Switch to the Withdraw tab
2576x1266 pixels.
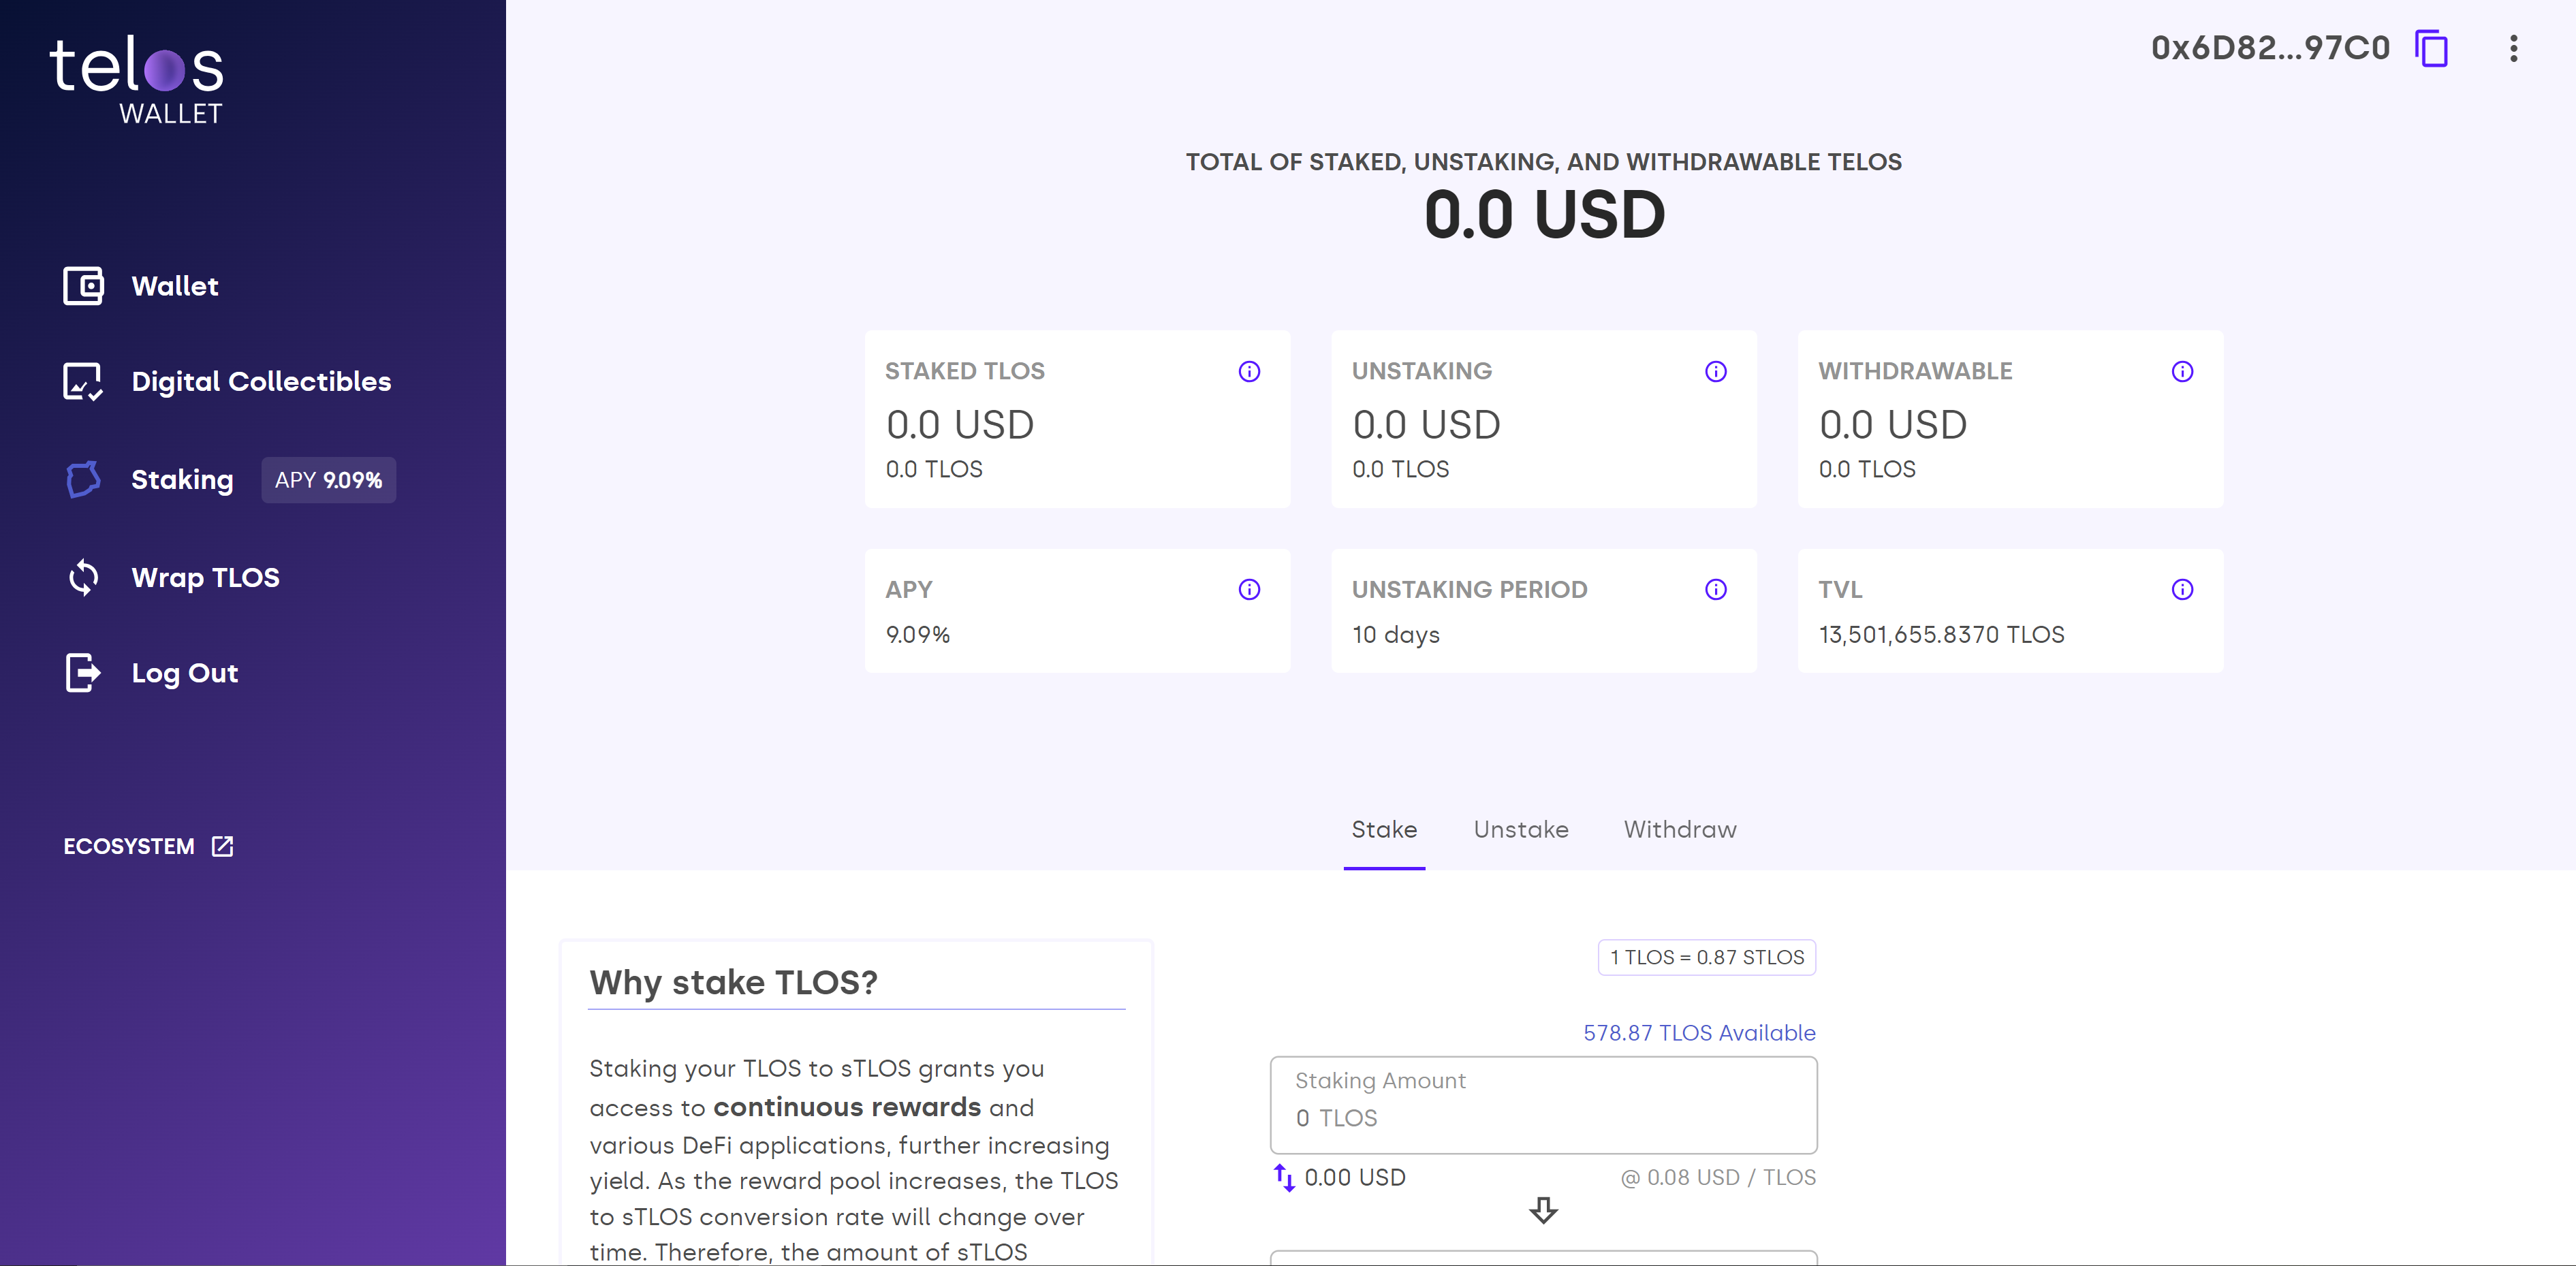(x=1680, y=830)
